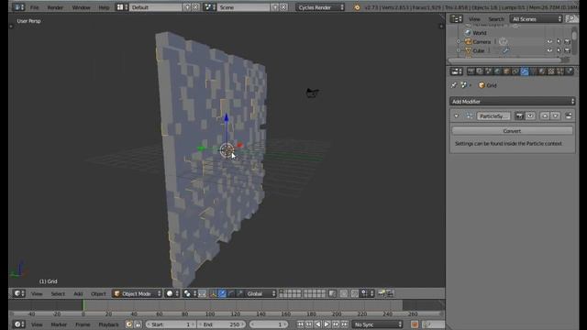Switch to Constraints properties tab
This screenshot has height=330, width=587.
515,71
